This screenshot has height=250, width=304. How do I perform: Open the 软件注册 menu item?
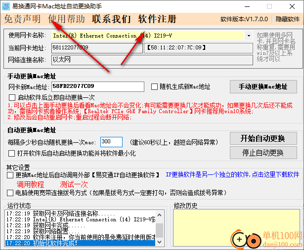click(x=157, y=19)
